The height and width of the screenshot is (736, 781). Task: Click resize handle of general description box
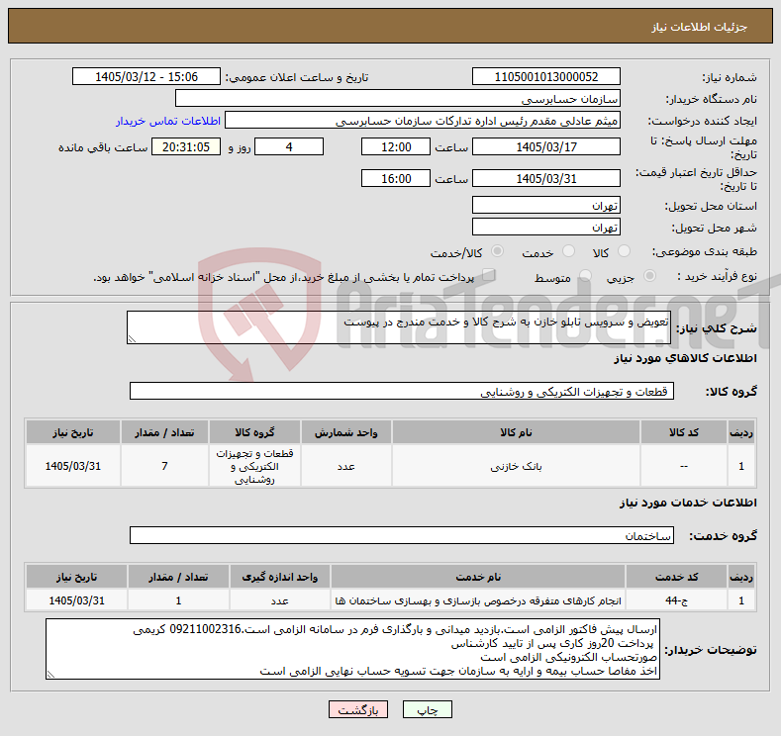coord(132,339)
